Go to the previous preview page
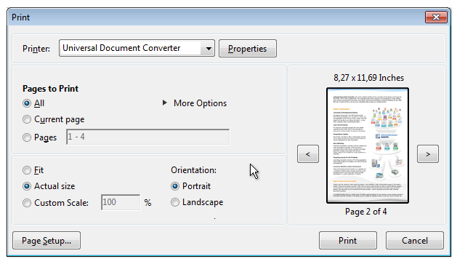457x272 pixels. coord(308,153)
